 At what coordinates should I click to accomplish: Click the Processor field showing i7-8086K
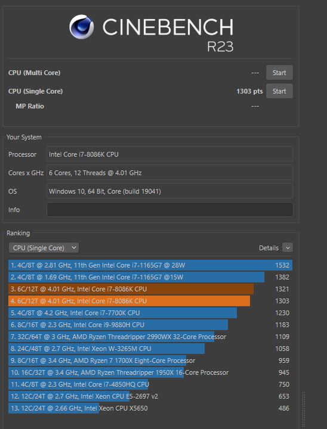pyautogui.click(x=169, y=154)
